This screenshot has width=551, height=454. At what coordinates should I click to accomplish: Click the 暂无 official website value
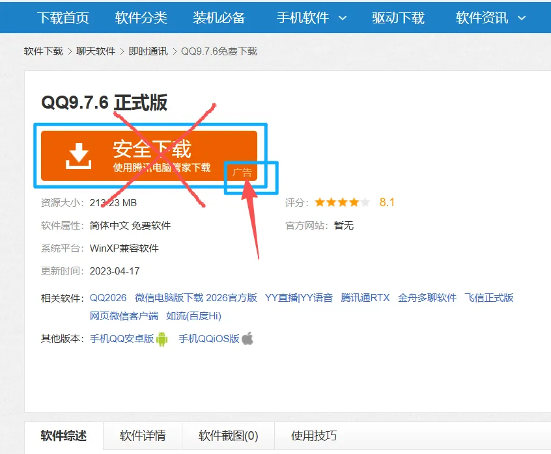[344, 226]
